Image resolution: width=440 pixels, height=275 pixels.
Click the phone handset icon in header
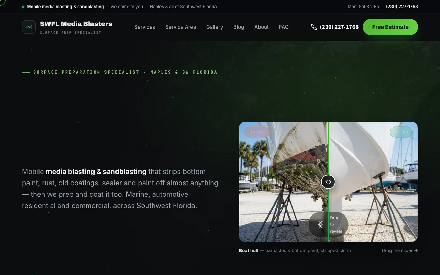[x=314, y=27]
